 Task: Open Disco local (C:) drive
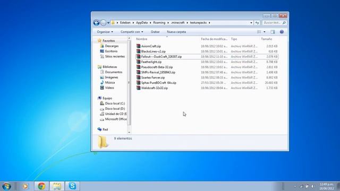(x=115, y=103)
